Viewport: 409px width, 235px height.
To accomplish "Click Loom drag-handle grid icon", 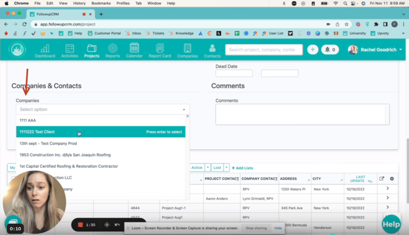I will [106, 224].
